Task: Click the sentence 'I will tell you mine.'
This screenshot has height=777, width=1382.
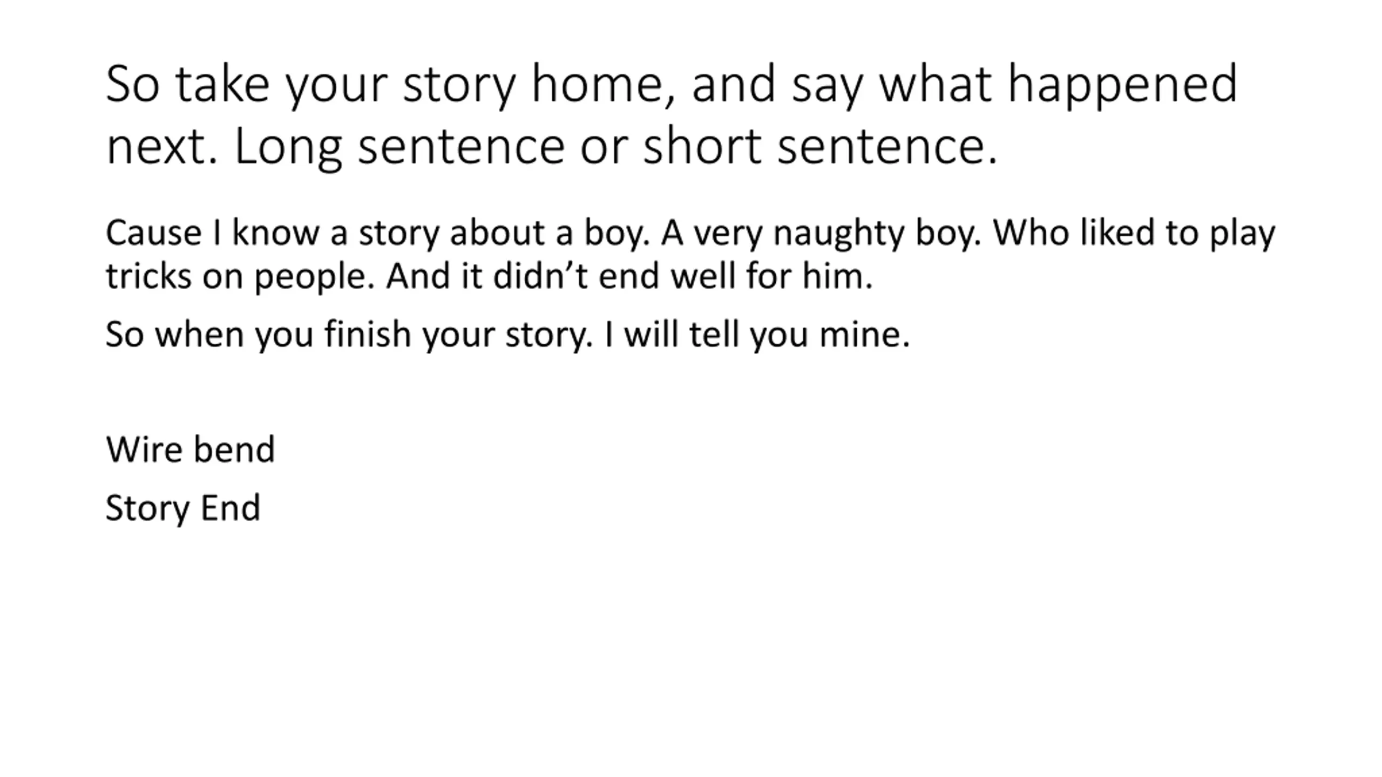Action: (757, 334)
